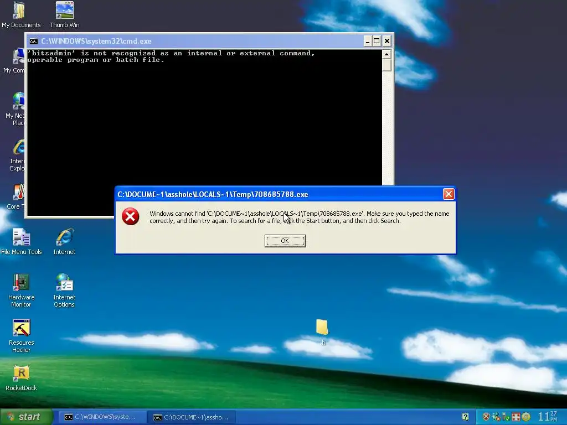Switch to C:\DOCUME~1\assho... taskbar button

pyautogui.click(x=192, y=417)
